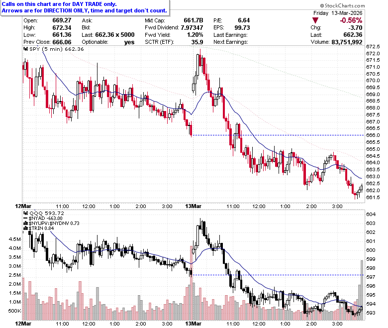The image size is (388, 328).
Task: Click the Prev Close value 666.06
Action: click(x=62, y=42)
